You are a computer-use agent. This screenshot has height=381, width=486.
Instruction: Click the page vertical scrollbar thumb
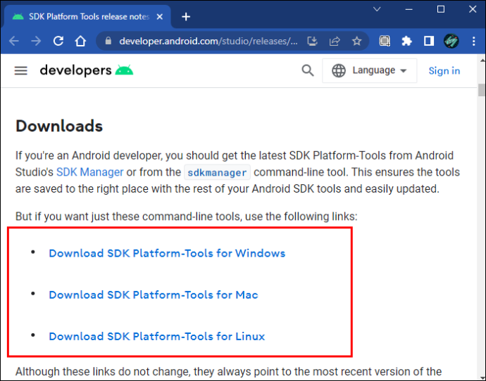click(481, 90)
